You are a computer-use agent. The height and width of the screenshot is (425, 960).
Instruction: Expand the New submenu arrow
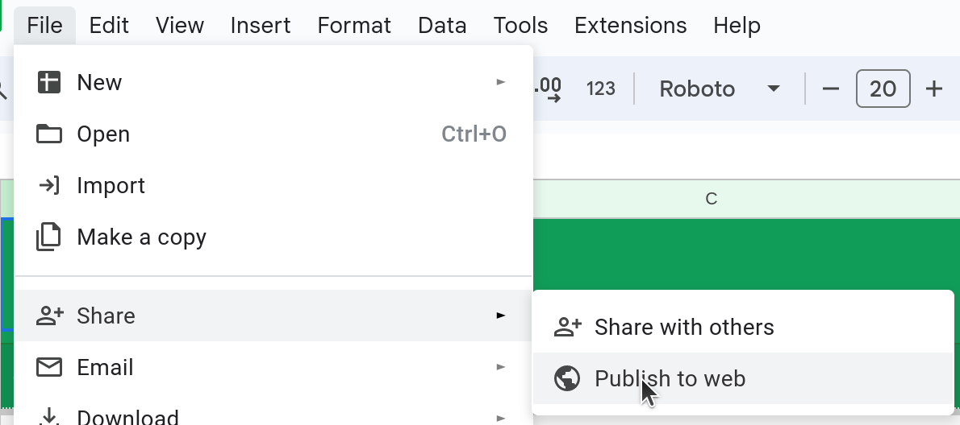click(501, 82)
